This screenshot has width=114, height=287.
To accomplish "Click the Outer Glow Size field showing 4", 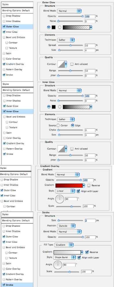I will click(90, 50).
